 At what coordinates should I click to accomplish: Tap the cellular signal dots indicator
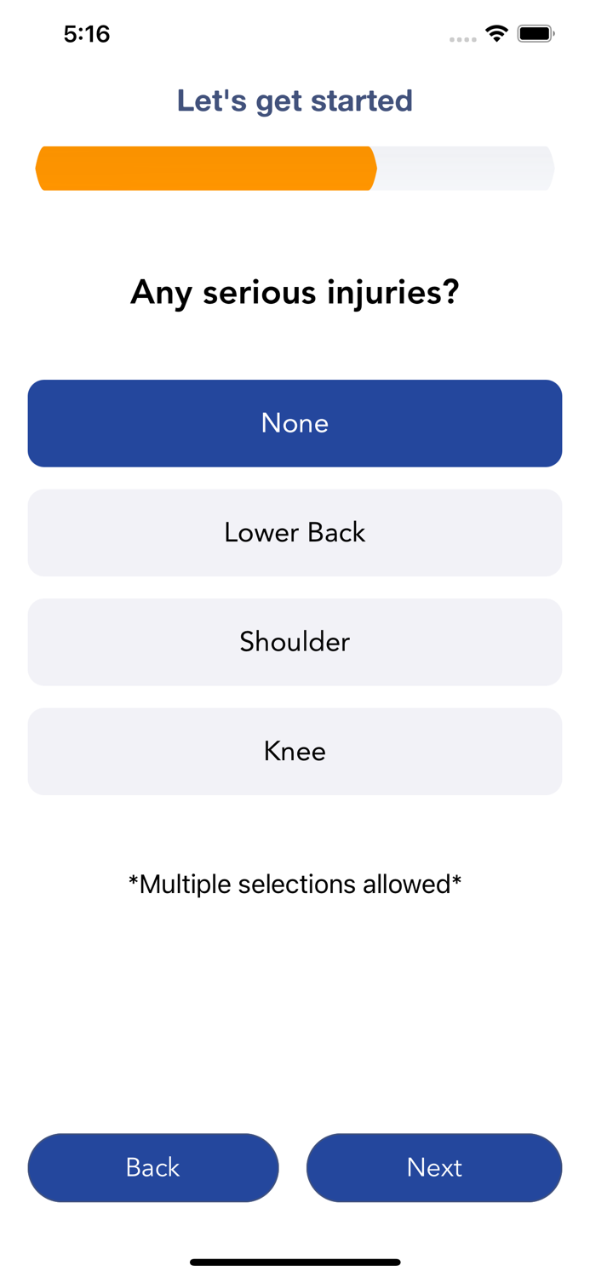coord(462,39)
